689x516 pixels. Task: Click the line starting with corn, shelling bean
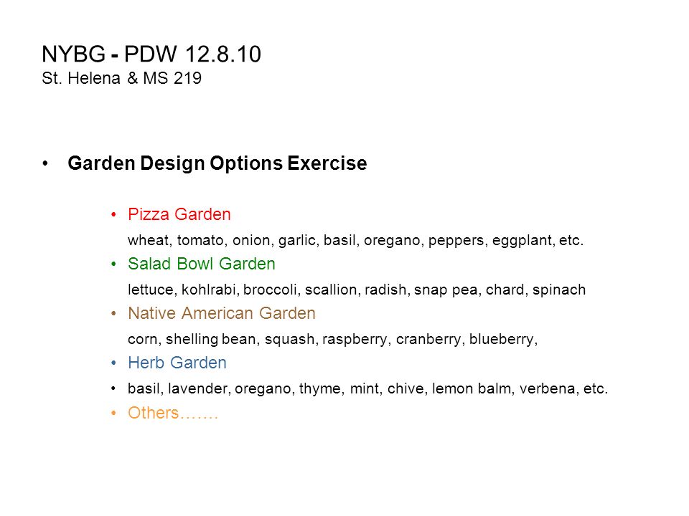[332, 339]
